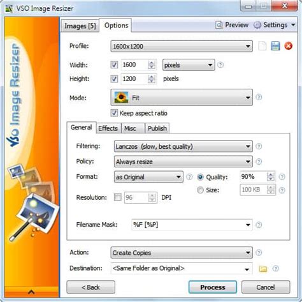Image resolution: width=302 pixels, height=302 pixels.
Task: Delete the profile with the red X icon
Action: [x=289, y=46]
